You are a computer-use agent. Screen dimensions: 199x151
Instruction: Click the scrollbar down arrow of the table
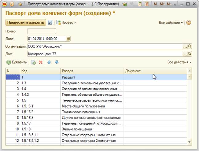[189, 142]
